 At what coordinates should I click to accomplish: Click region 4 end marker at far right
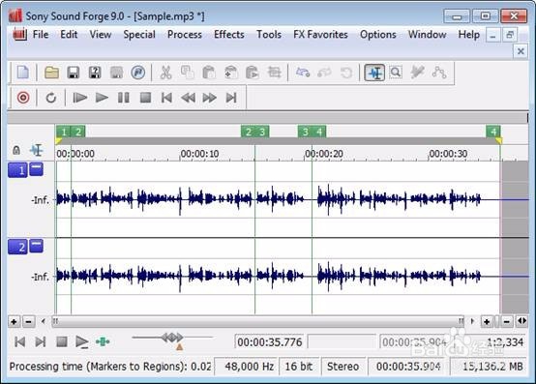(x=493, y=132)
